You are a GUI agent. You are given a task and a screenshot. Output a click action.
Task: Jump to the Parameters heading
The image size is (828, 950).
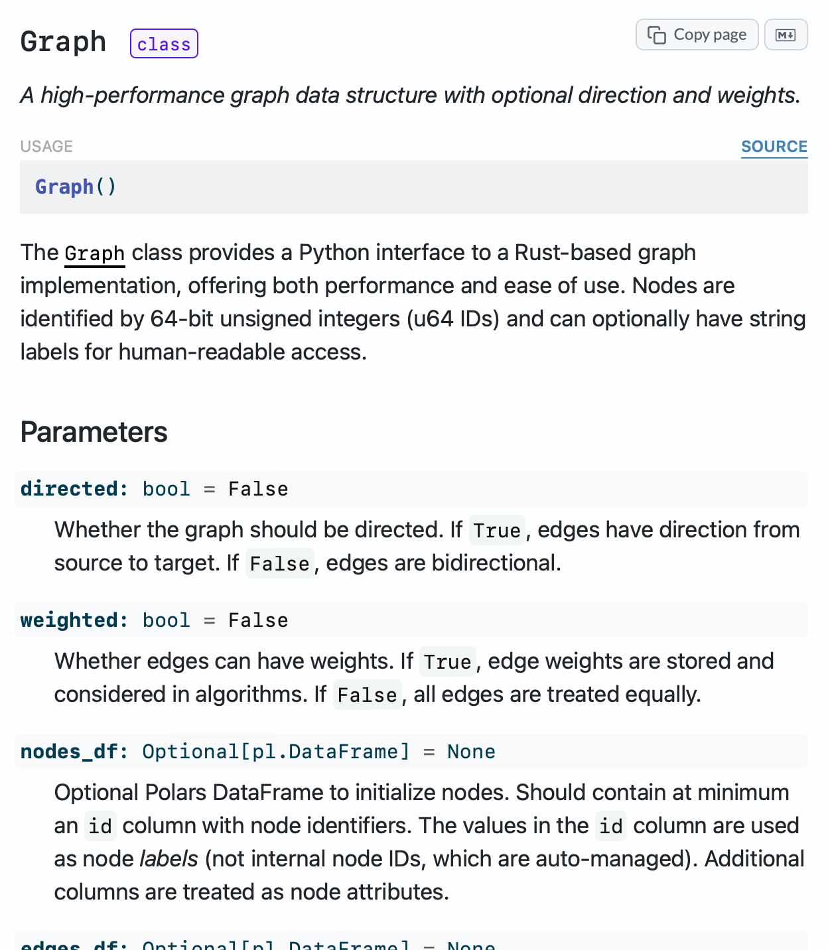[94, 432]
